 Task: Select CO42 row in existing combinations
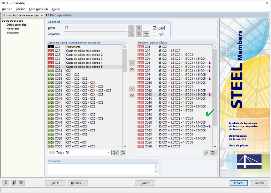click(x=85, y=106)
